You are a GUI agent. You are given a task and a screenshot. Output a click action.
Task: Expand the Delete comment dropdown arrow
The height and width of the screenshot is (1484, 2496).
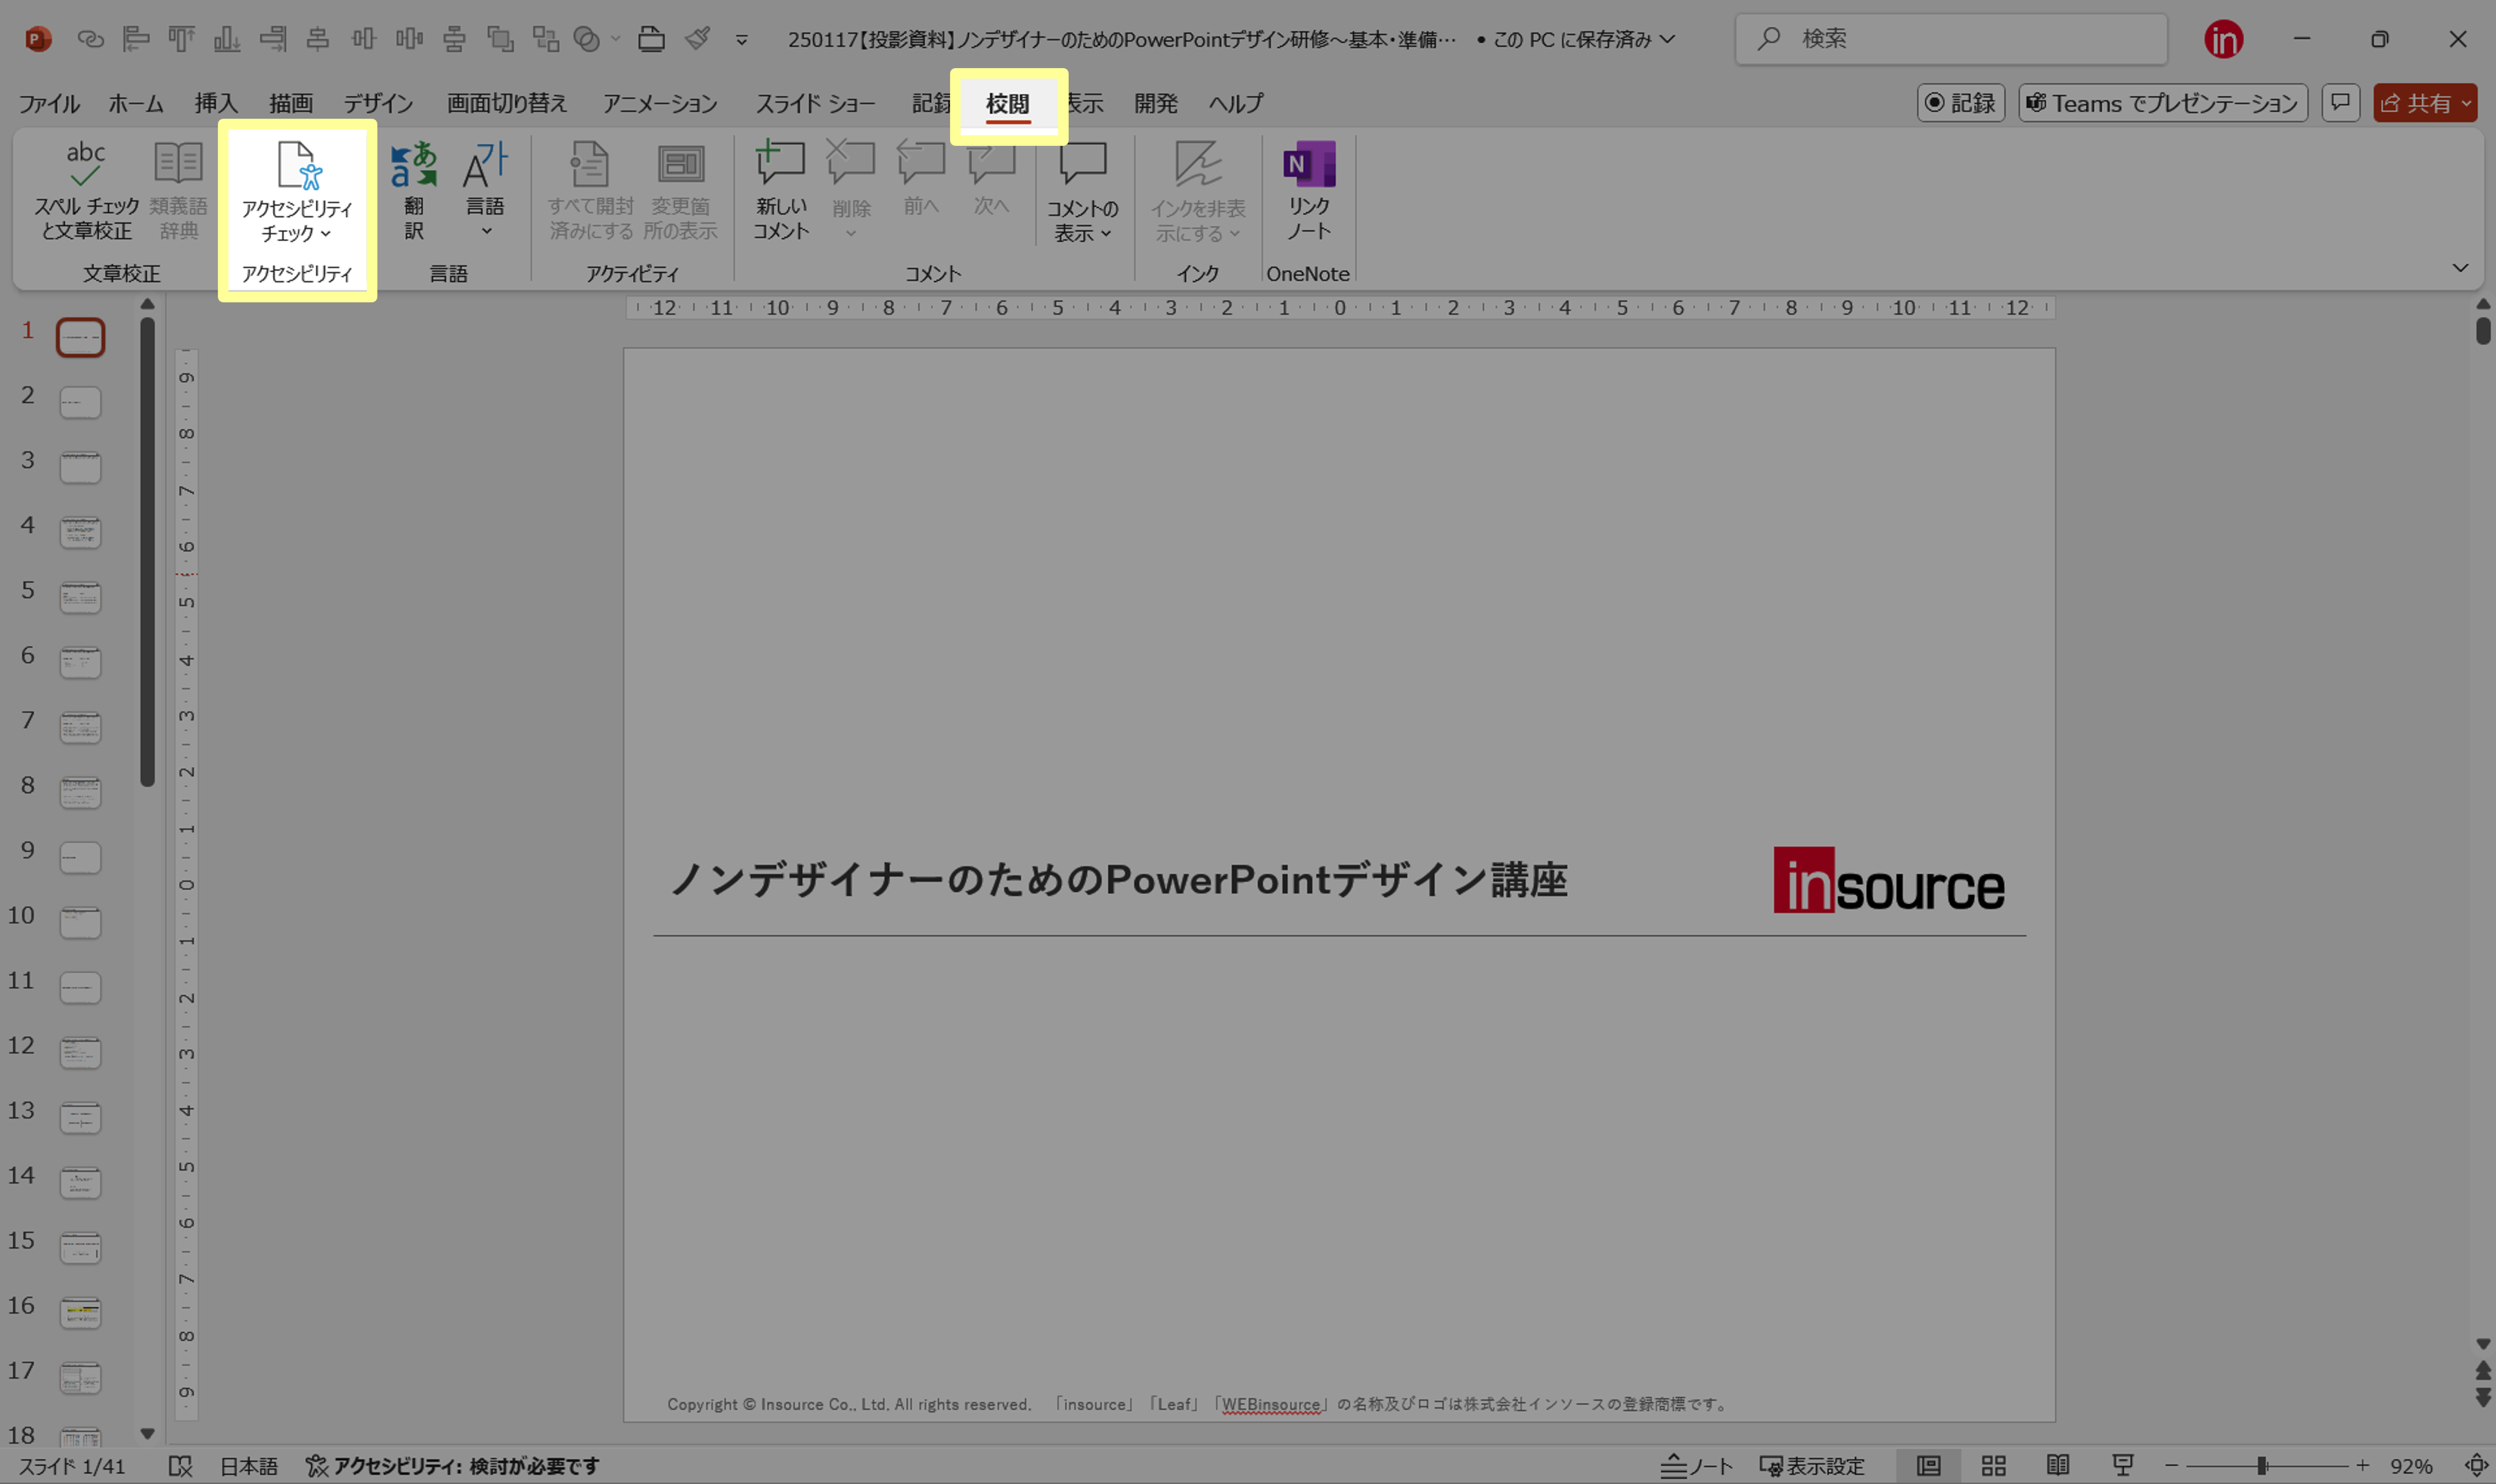[850, 234]
